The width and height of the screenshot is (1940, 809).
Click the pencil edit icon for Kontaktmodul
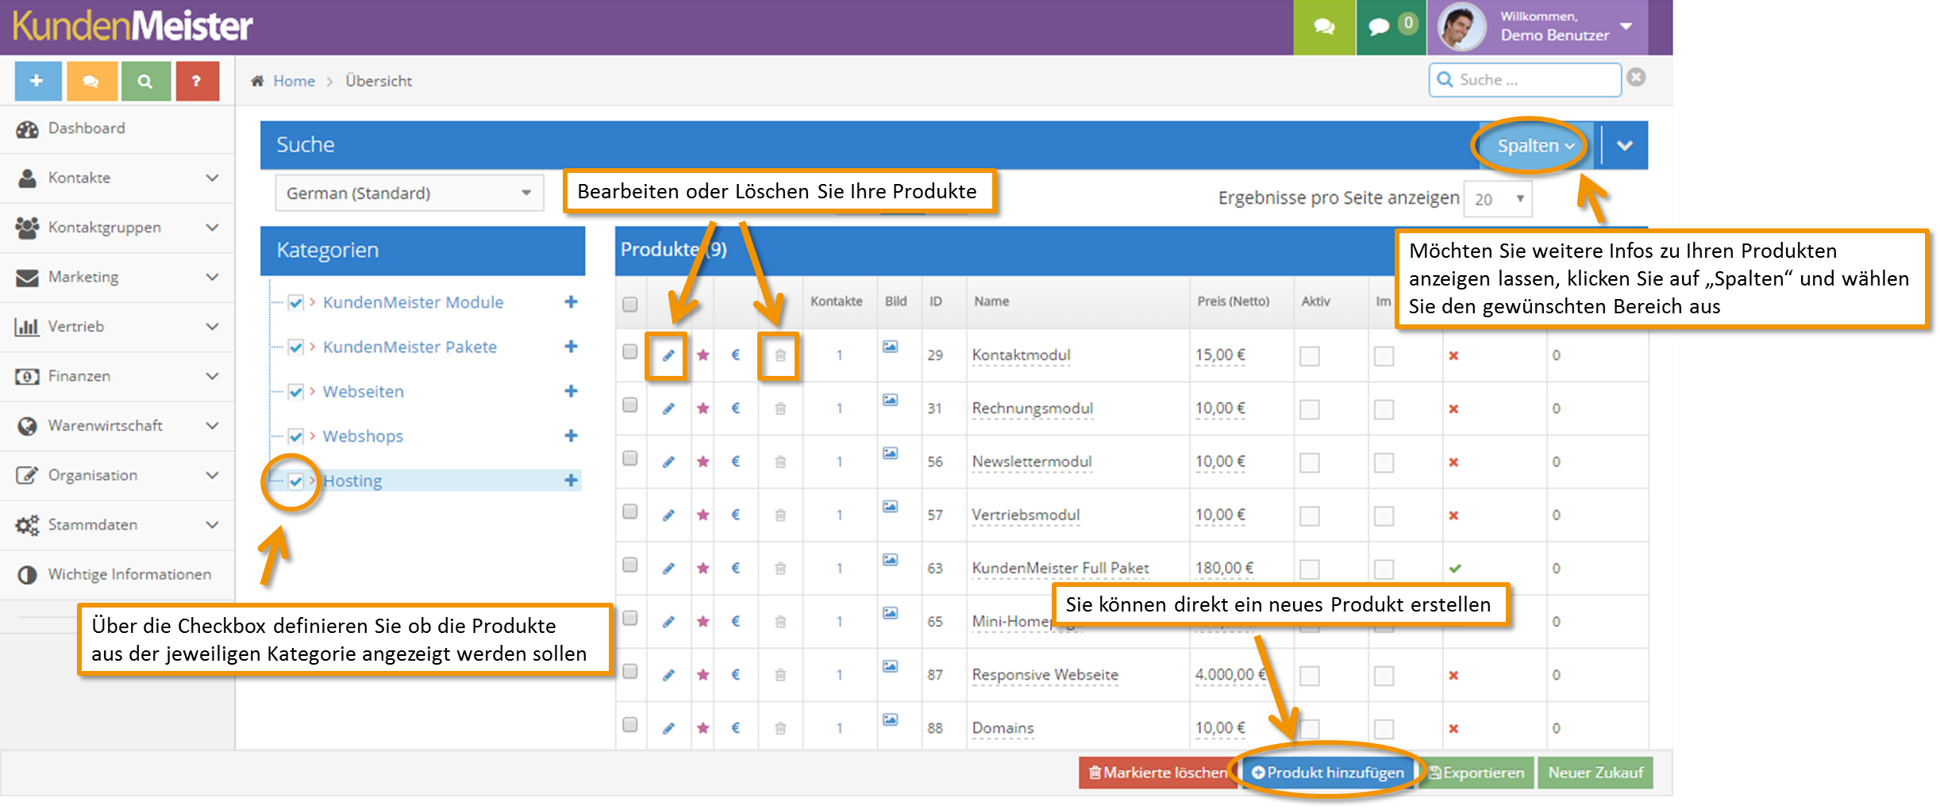pyautogui.click(x=668, y=355)
